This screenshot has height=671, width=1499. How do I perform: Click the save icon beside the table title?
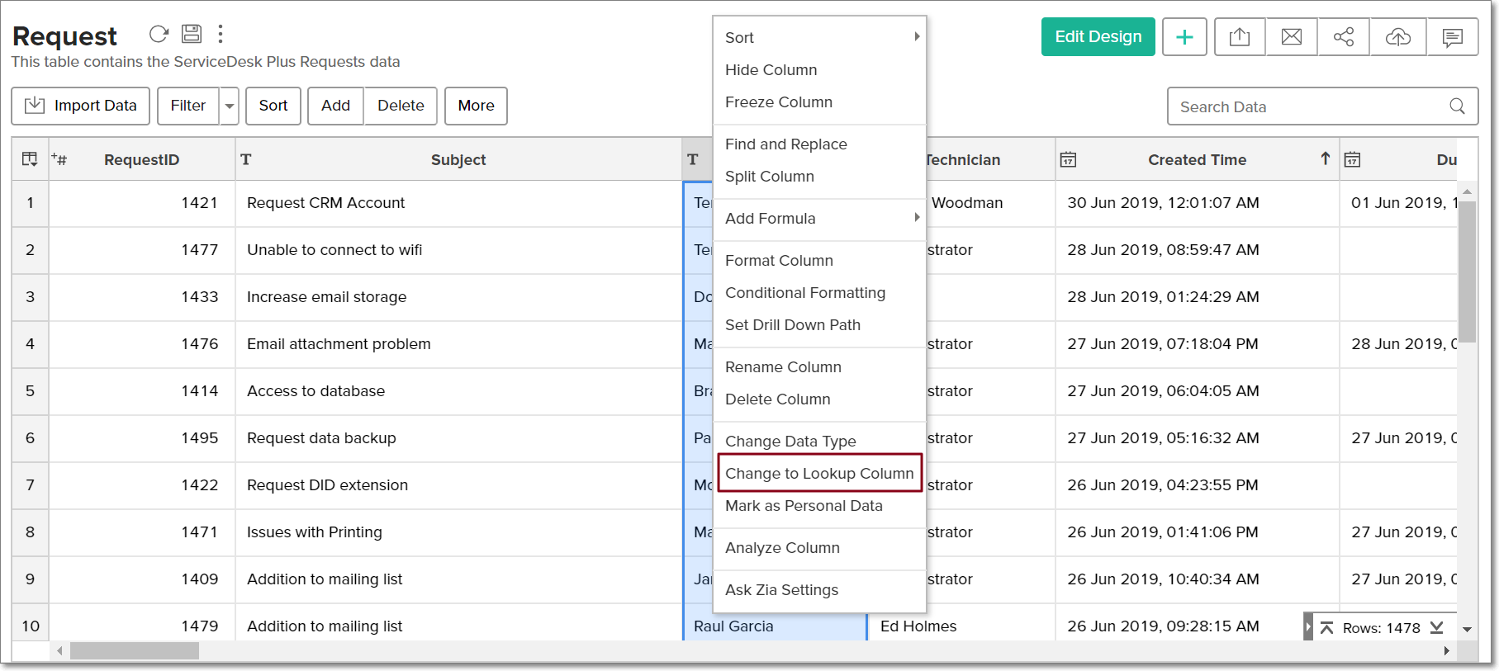click(192, 34)
